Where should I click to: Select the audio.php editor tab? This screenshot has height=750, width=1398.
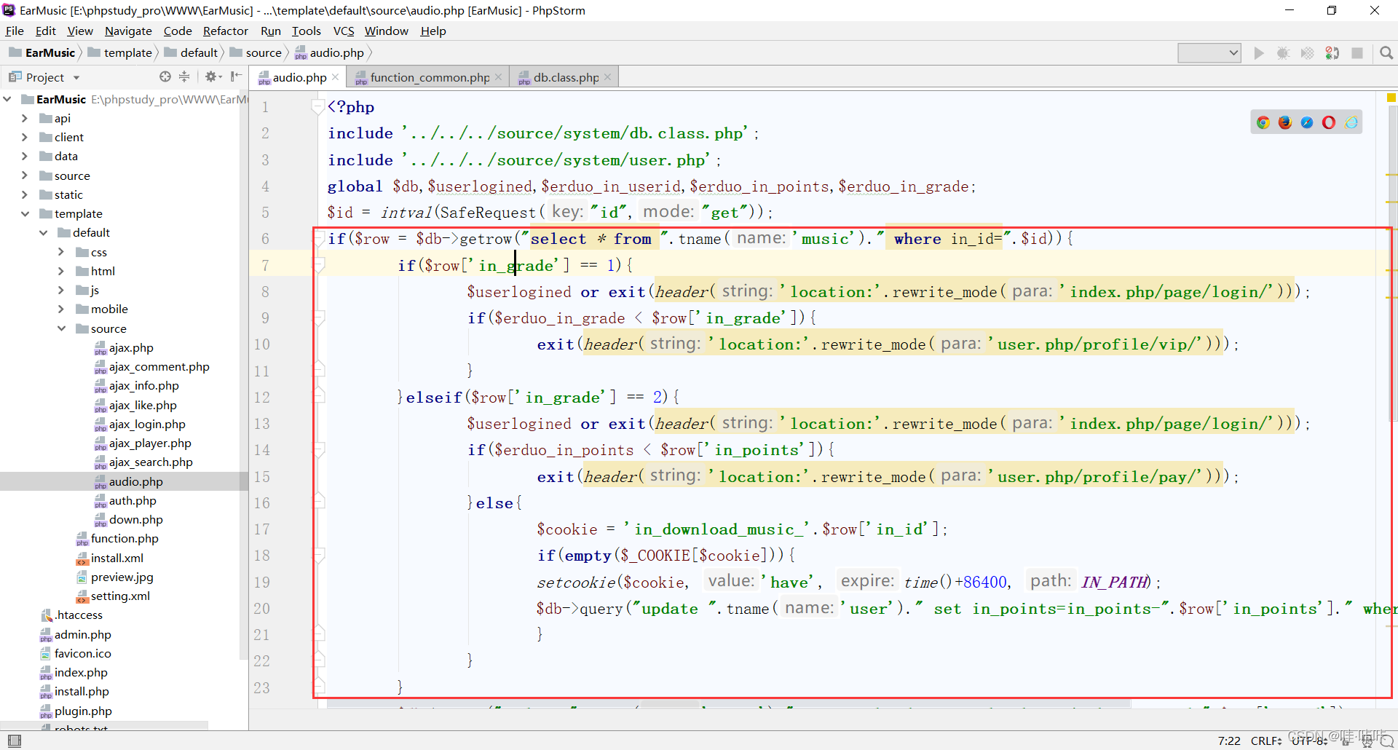(x=299, y=77)
